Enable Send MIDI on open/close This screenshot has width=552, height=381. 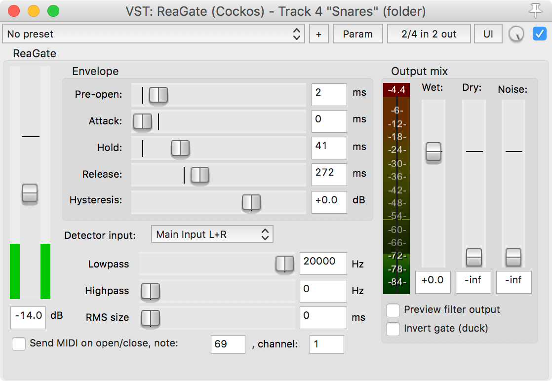click(19, 343)
